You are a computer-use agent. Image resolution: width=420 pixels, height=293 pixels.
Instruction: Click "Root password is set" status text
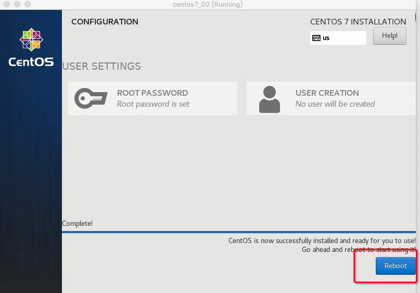[153, 104]
